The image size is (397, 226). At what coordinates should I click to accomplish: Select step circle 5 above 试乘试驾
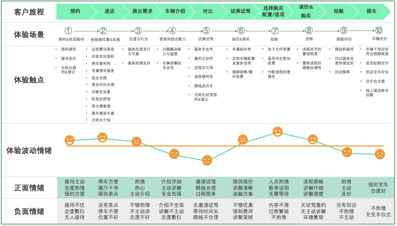point(207,31)
